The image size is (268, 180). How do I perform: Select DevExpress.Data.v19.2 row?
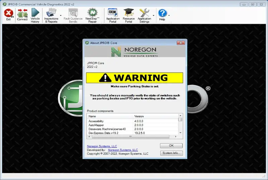point(133,133)
